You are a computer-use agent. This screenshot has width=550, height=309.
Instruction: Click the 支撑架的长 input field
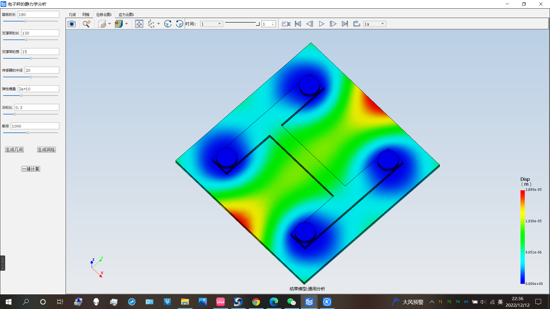click(x=40, y=33)
